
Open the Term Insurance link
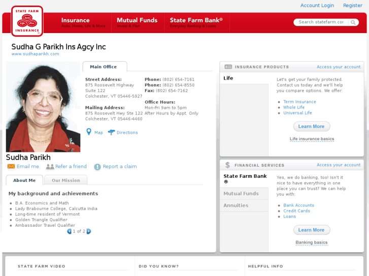click(x=299, y=102)
